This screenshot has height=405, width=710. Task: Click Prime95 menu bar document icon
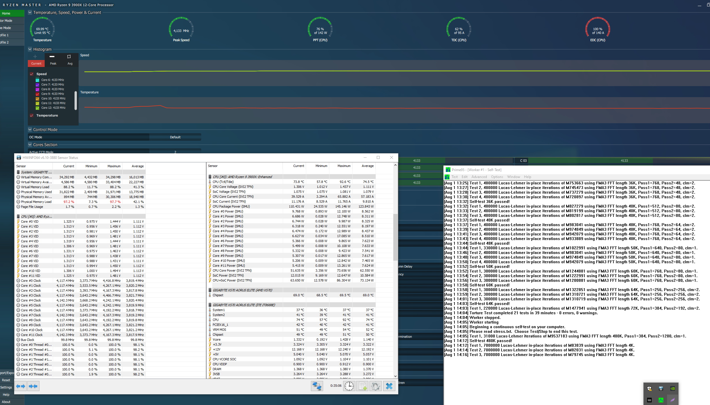[x=447, y=177]
